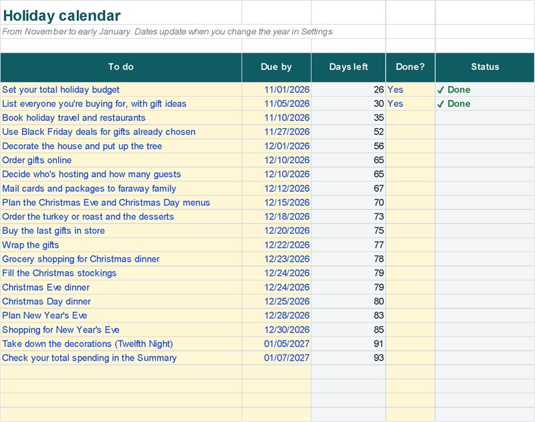Select the 'Status' column header
This screenshot has height=422, width=535.
click(485, 67)
